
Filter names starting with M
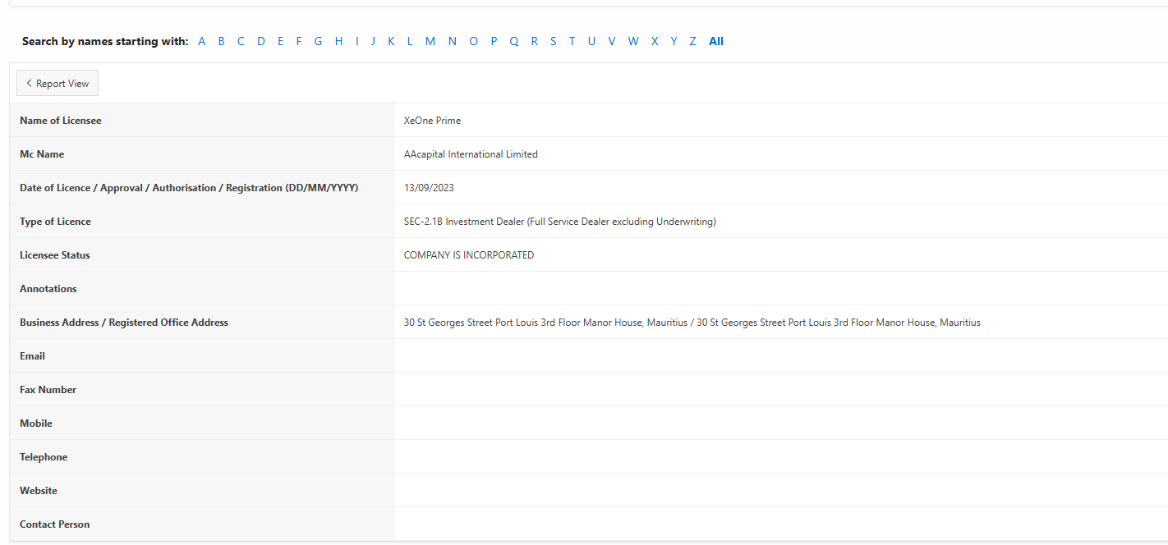click(x=430, y=41)
